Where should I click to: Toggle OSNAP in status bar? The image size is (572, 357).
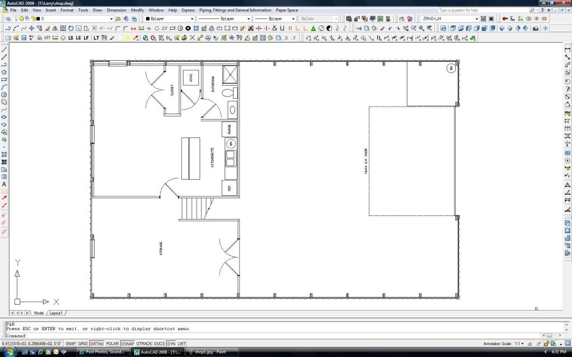tap(128, 343)
